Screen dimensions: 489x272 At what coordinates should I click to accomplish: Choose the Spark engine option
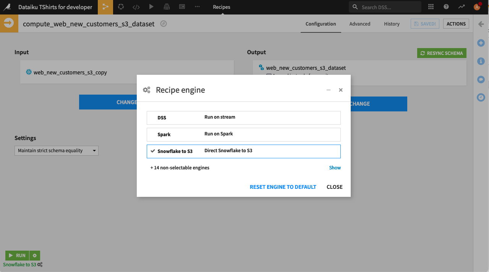(243, 134)
